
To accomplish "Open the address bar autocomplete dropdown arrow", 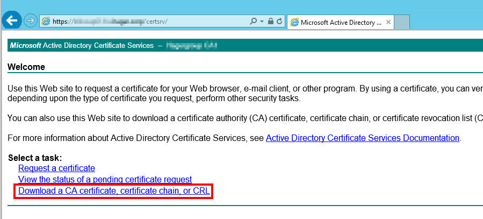I will point(262,22).
